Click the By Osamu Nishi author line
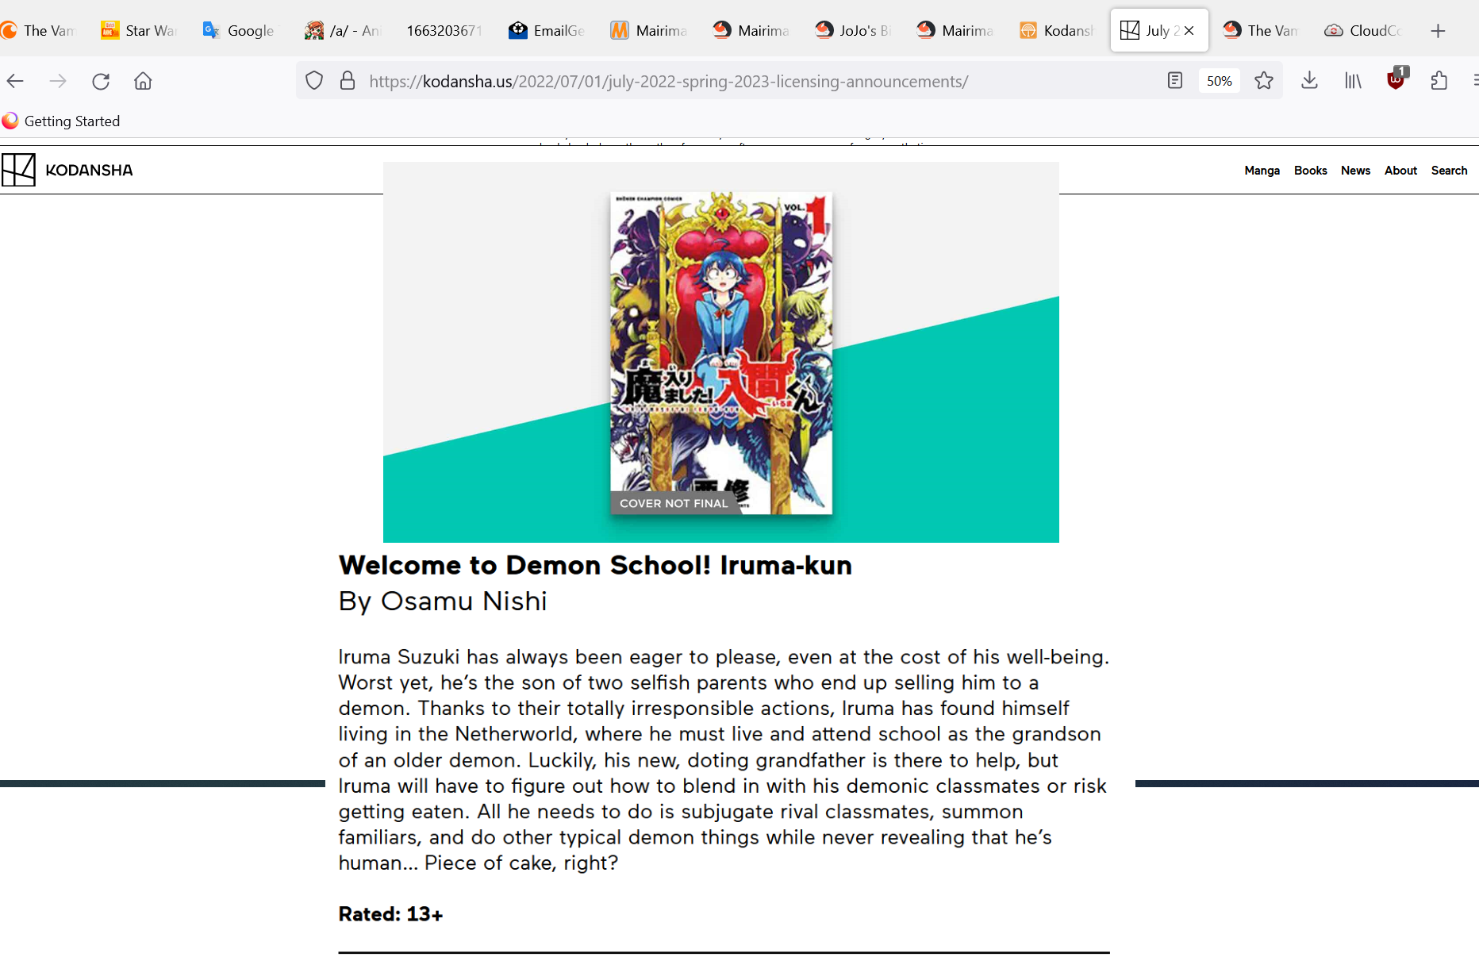 pyautogui.click(x=443, y=601)
